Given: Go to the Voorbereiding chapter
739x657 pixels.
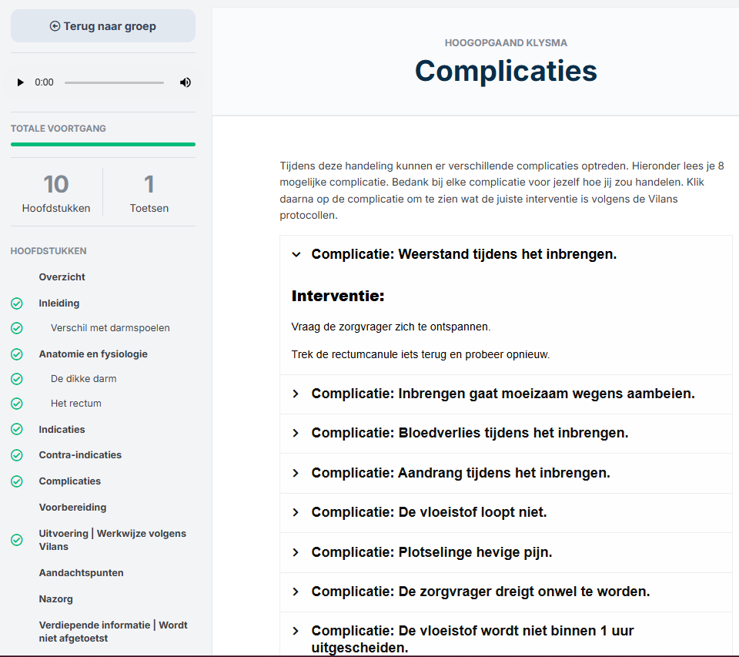Looking at the screenshot, I should pos(73,508).
